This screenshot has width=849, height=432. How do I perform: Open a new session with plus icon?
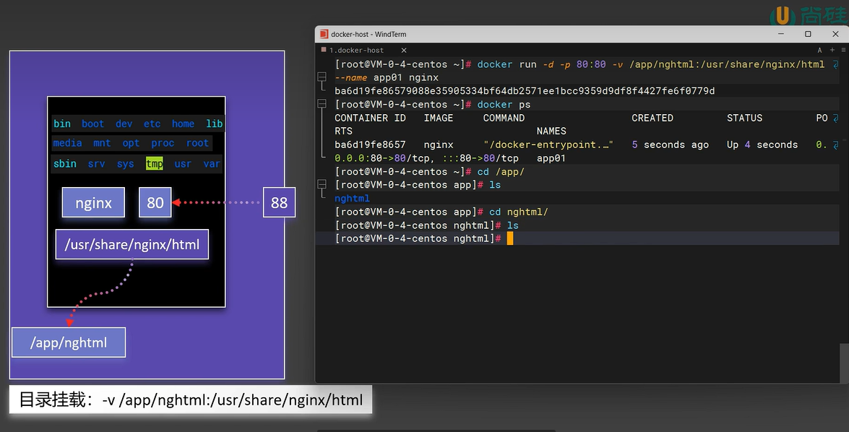(832, 50)
